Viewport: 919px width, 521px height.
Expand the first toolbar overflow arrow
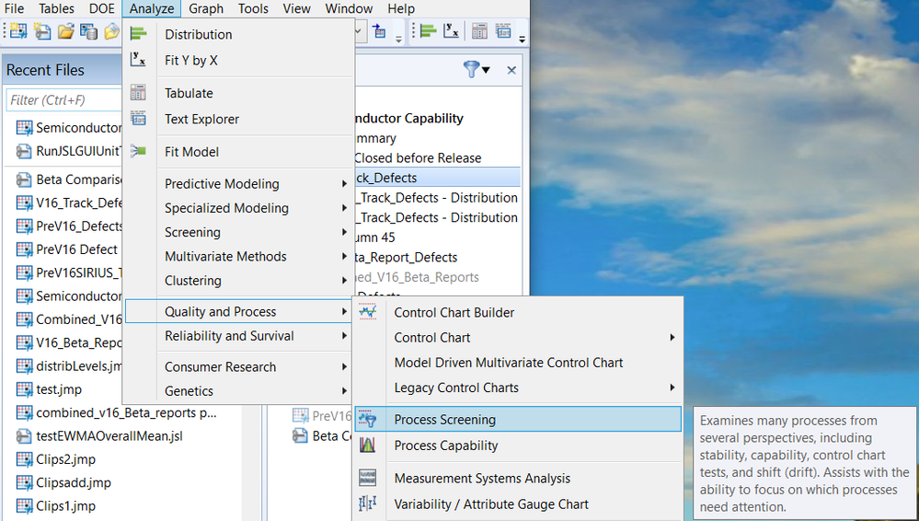coord(398,40)
